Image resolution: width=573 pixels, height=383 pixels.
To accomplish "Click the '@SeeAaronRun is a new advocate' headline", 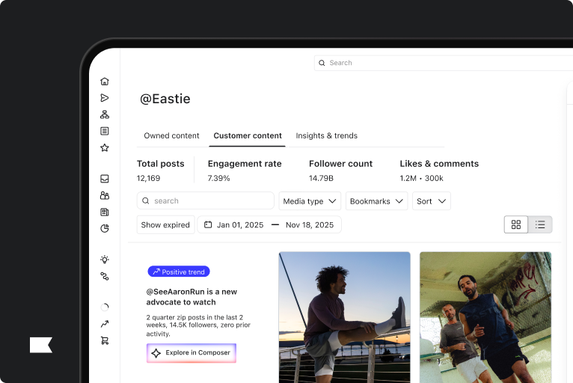I will pyautogui.click(x=191, y=297).
